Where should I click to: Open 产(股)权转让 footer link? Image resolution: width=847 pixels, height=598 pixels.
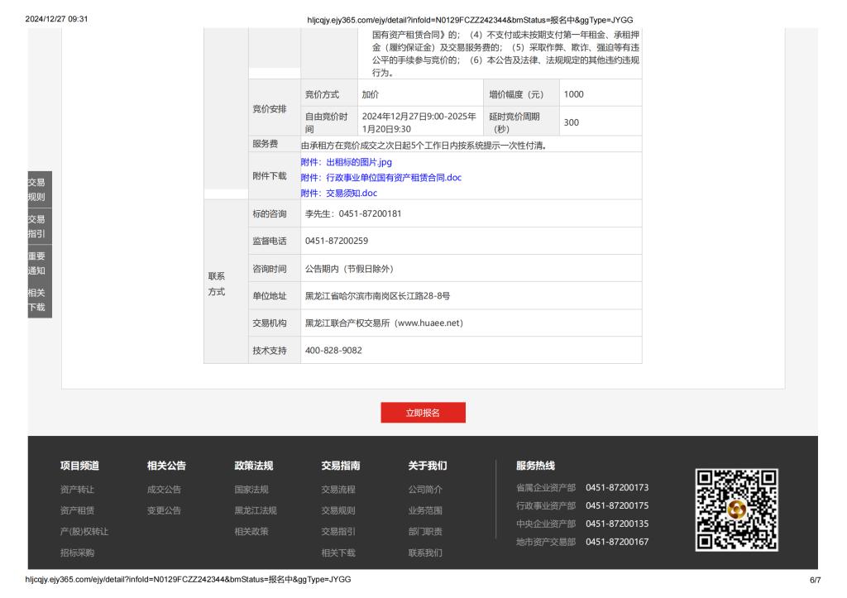pyautogui.click(x=84, y=531)
